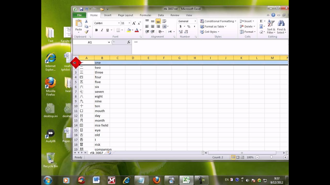This screenshot has width=330, height=185.
Task: Expand the Conditional Formatting menu
Action: pyautogui.click(x=218, y=21)
